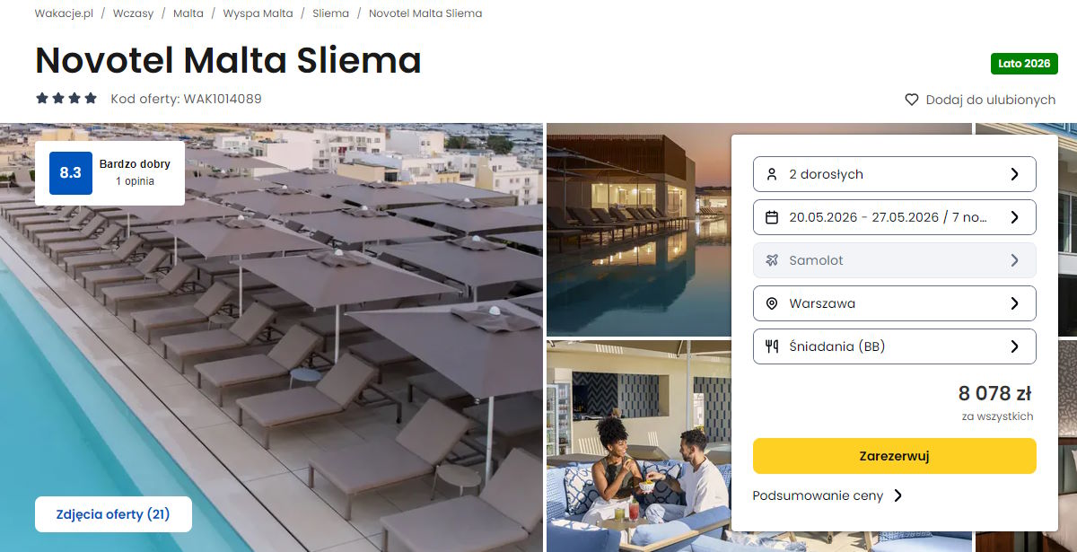Click the location pin icon beside Warszawa

(x=772, y=303)
